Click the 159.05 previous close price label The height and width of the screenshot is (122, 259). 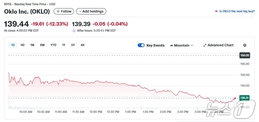click(x=244, y=55)
